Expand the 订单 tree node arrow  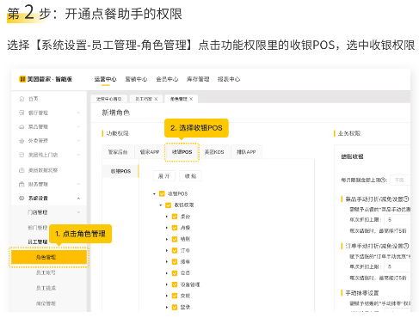(167, 250)
